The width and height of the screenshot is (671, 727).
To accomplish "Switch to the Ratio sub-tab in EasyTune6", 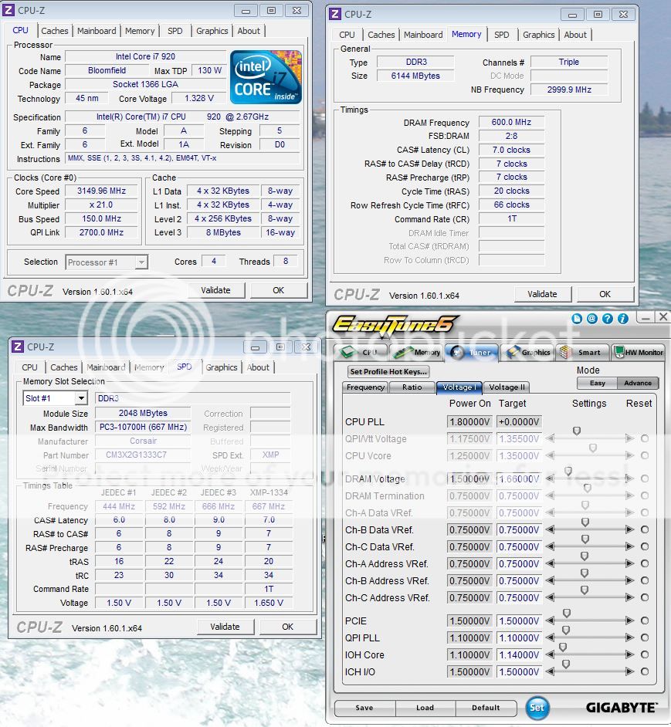I will click(x=412, y=387).
